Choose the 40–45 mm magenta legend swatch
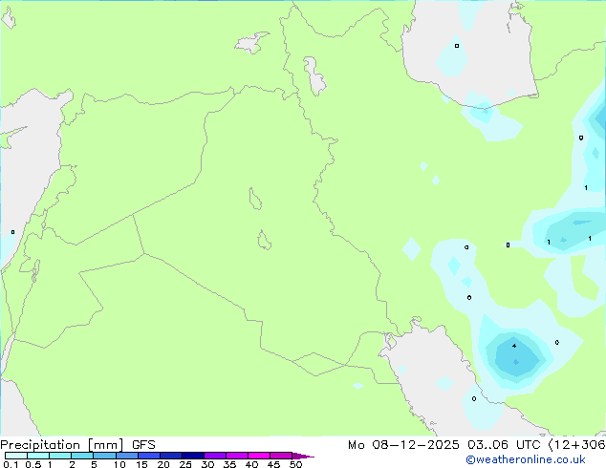This screenshot has height=468, width=606. tap(259, 456)
